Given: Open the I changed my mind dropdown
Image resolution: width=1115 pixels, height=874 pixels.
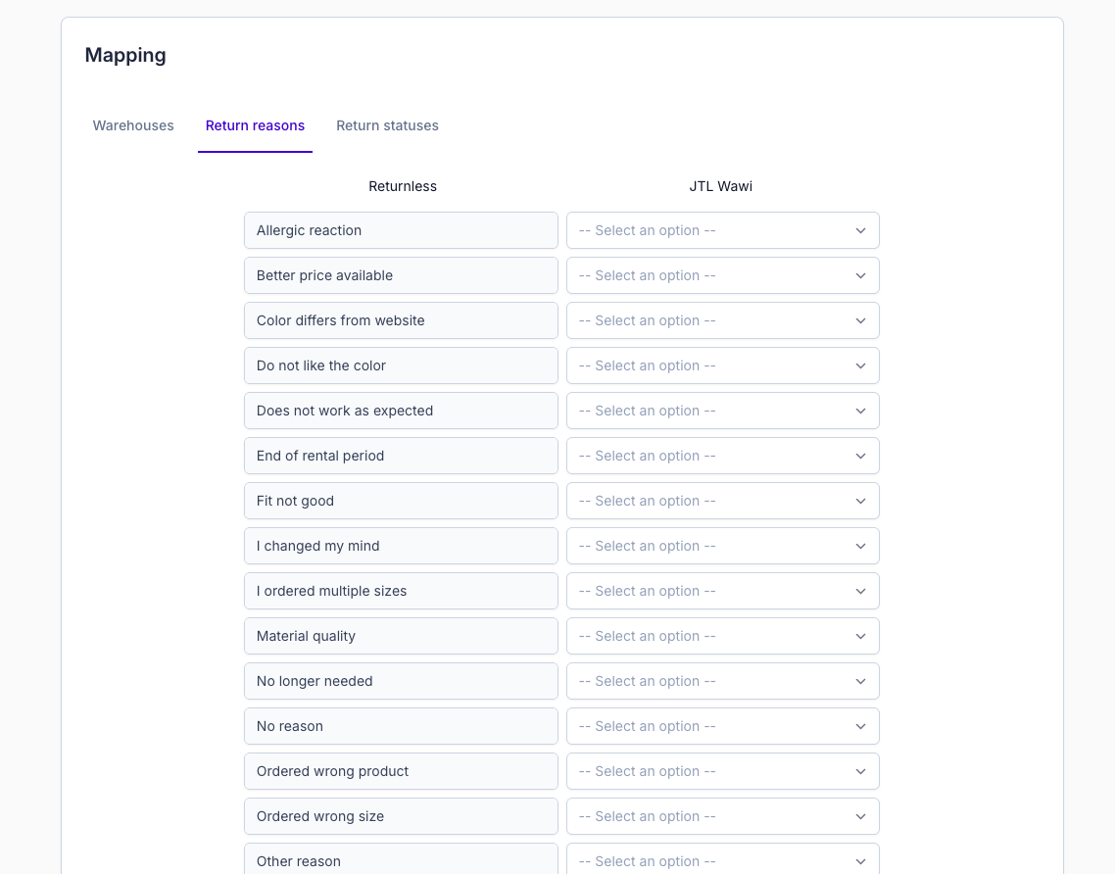Looking at the screenshot, I should pos(722,546).
